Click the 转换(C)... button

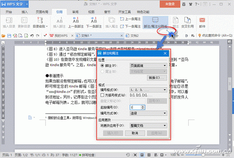pos(157,78)
